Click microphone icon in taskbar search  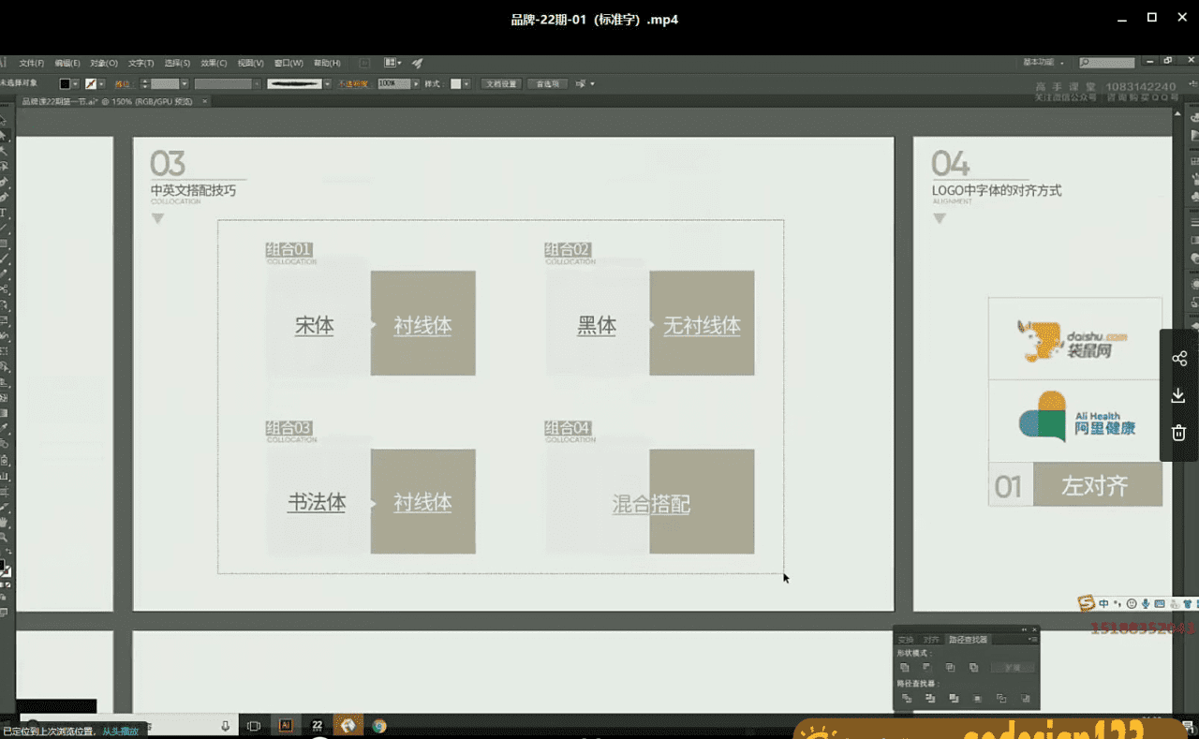coord(225,725)
